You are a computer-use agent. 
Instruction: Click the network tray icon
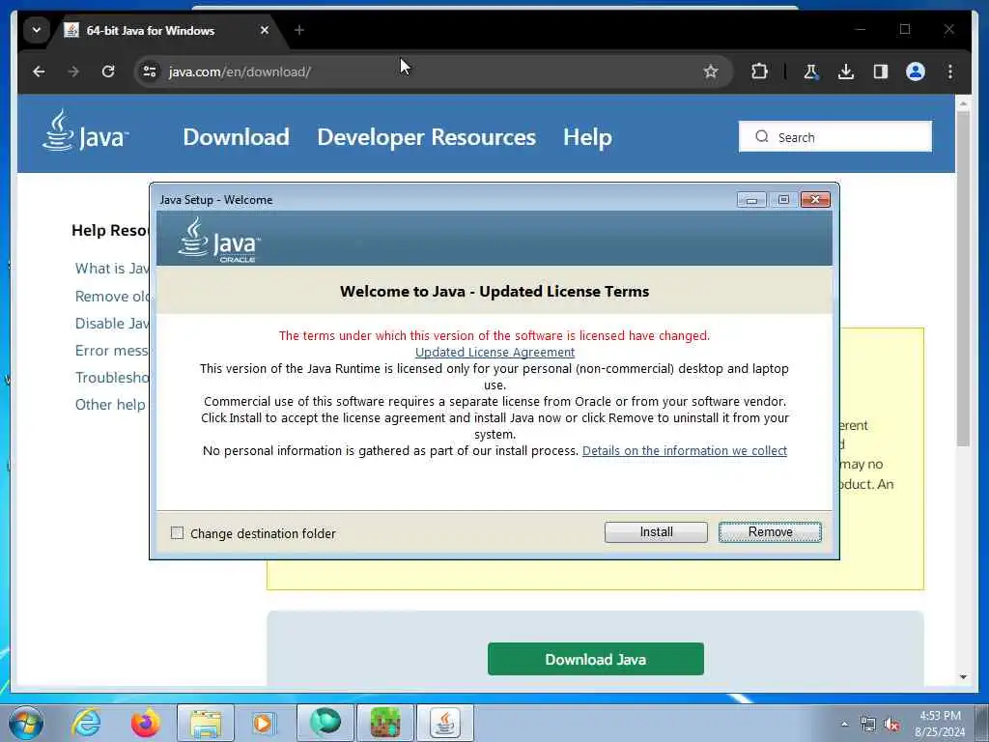coord(868,725)
